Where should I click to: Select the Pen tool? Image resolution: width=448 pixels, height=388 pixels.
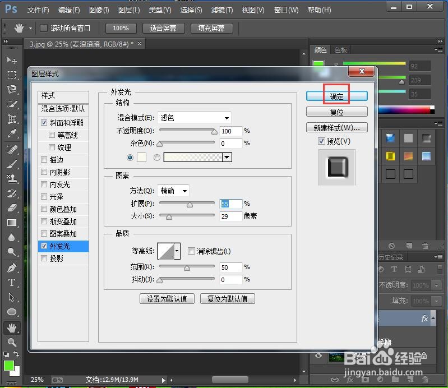12,268
